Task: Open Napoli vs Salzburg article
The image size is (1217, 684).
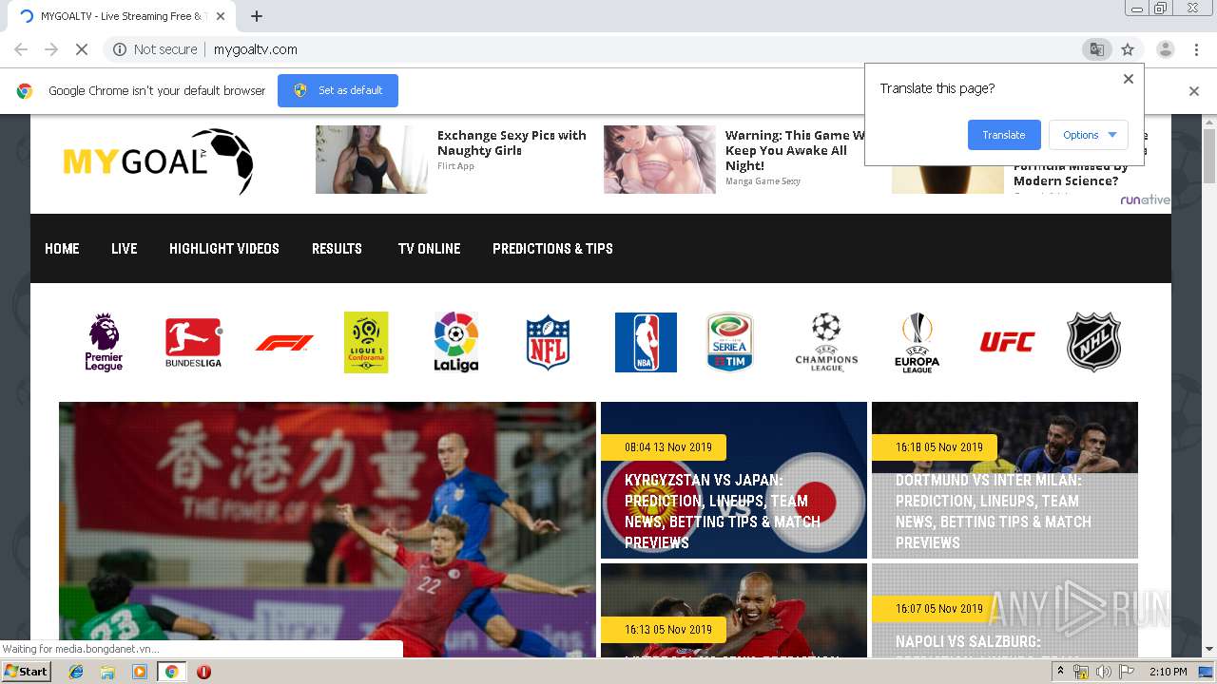Action: [1005, 610]
